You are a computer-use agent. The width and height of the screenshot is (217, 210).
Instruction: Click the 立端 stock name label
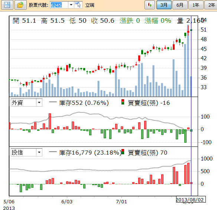90,5
